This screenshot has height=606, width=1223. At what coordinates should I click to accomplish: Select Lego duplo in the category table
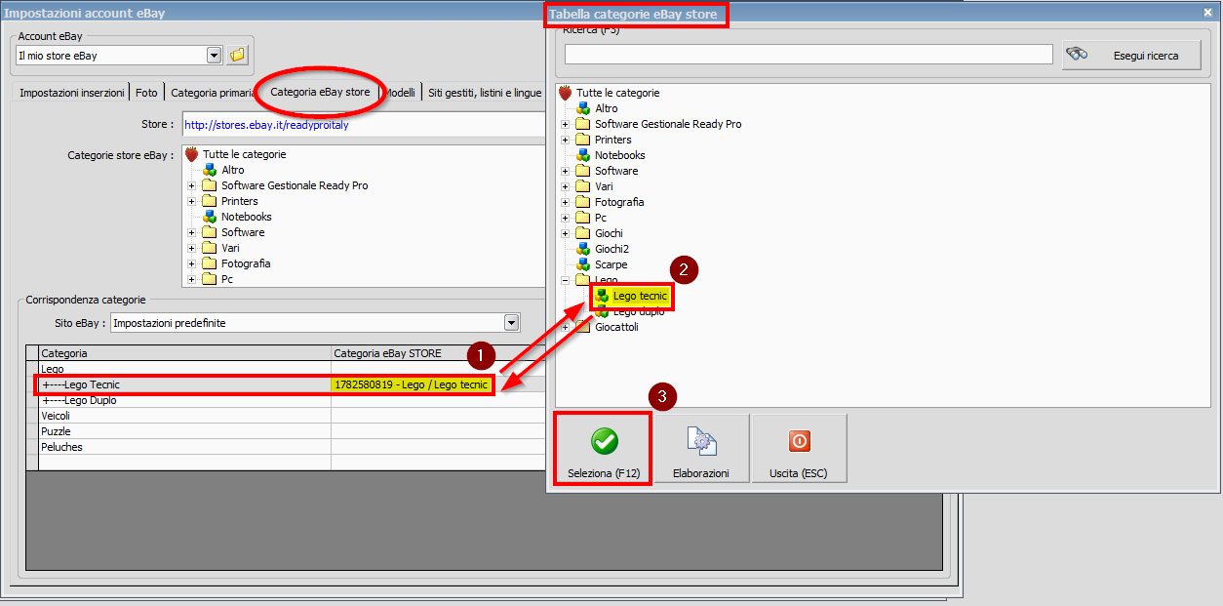[x=639, y=311]
